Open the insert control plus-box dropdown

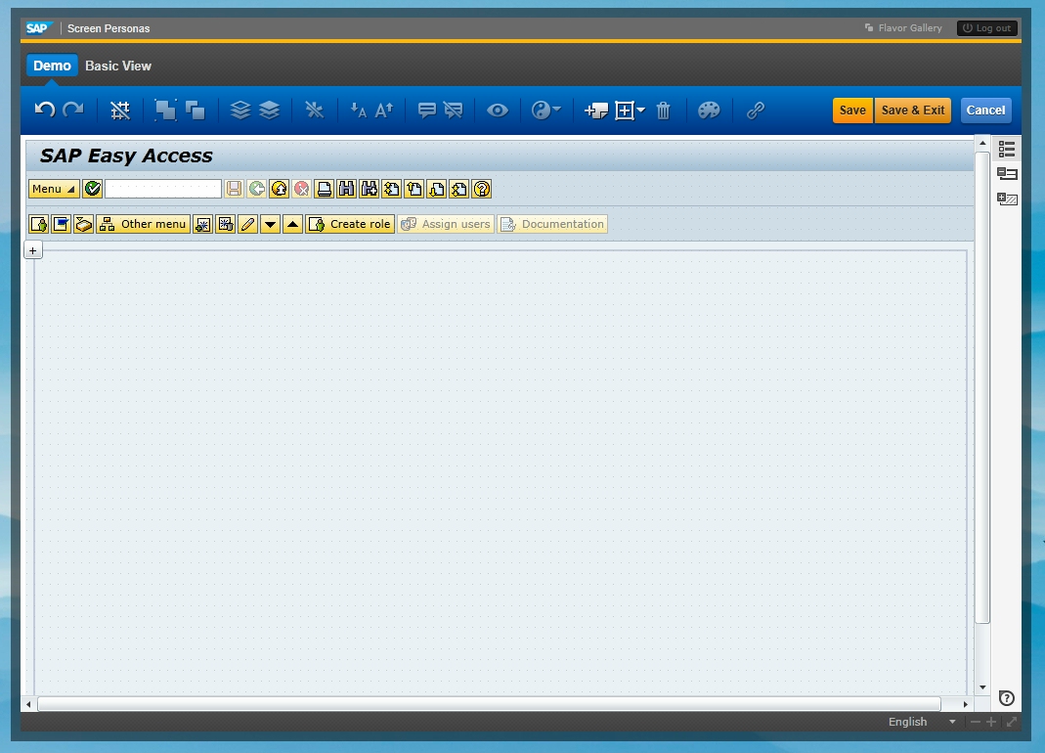click(x=630, y=111)
